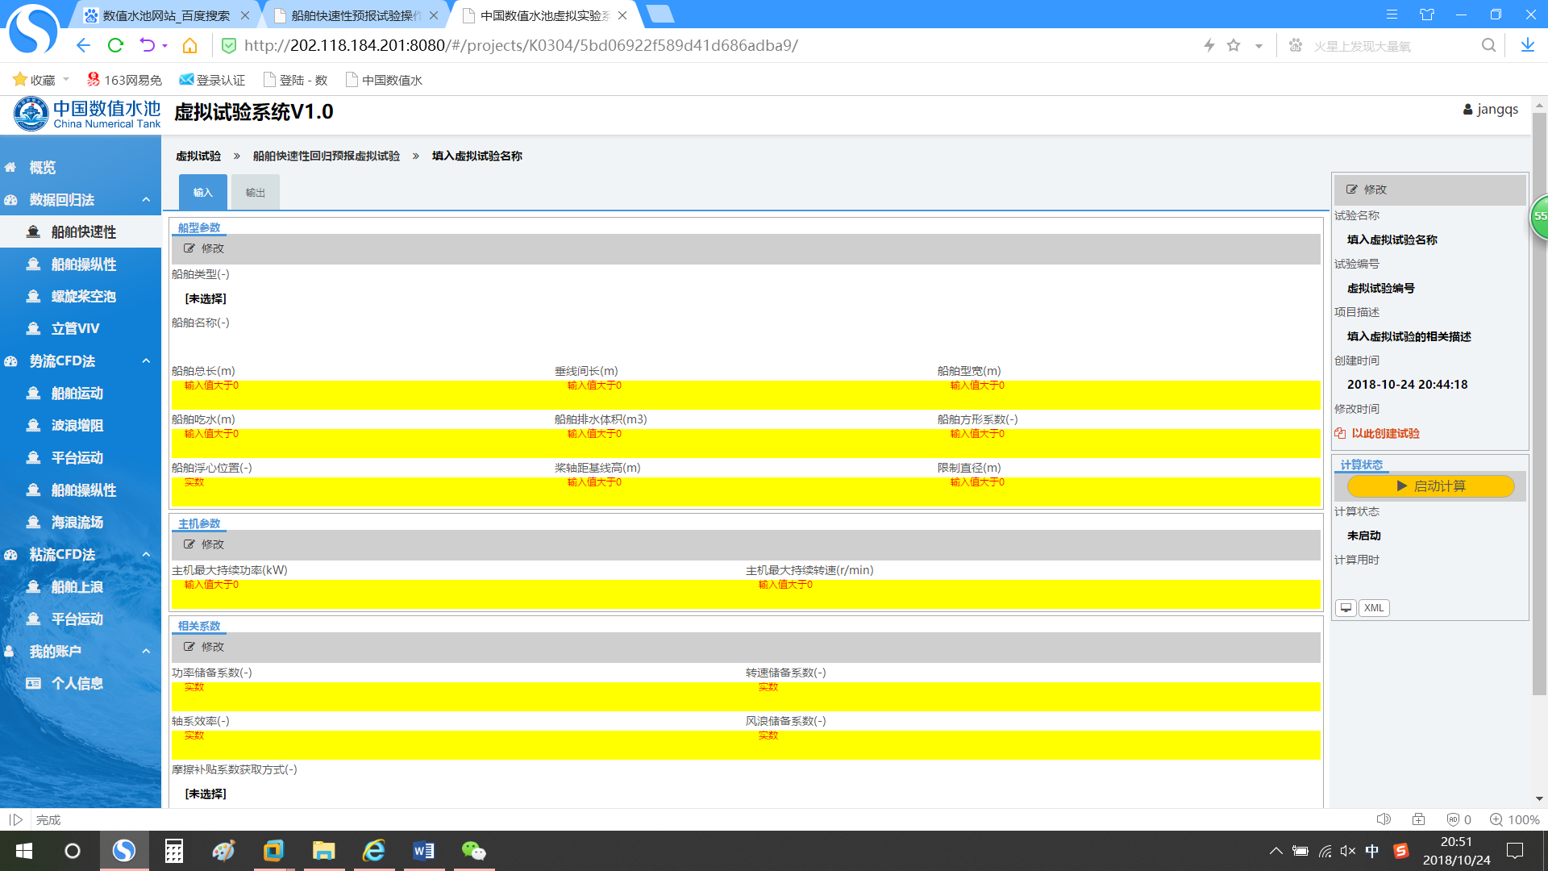Collapse the 数据回归法 sidebar group
1548x871 pixels.
click(x=146, y=200)
